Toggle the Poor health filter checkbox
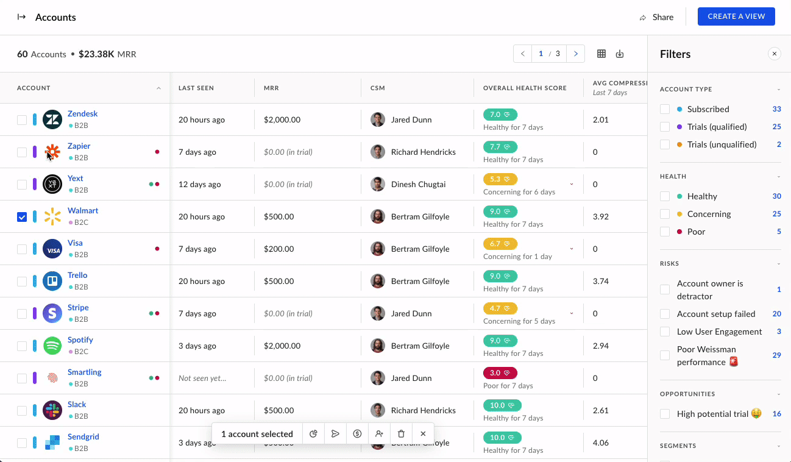The image size is (791, 462). (x=665, y=232)
